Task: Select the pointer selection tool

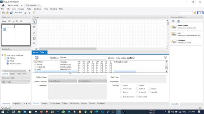Action: pyautogui.click(x=34, y=22)
